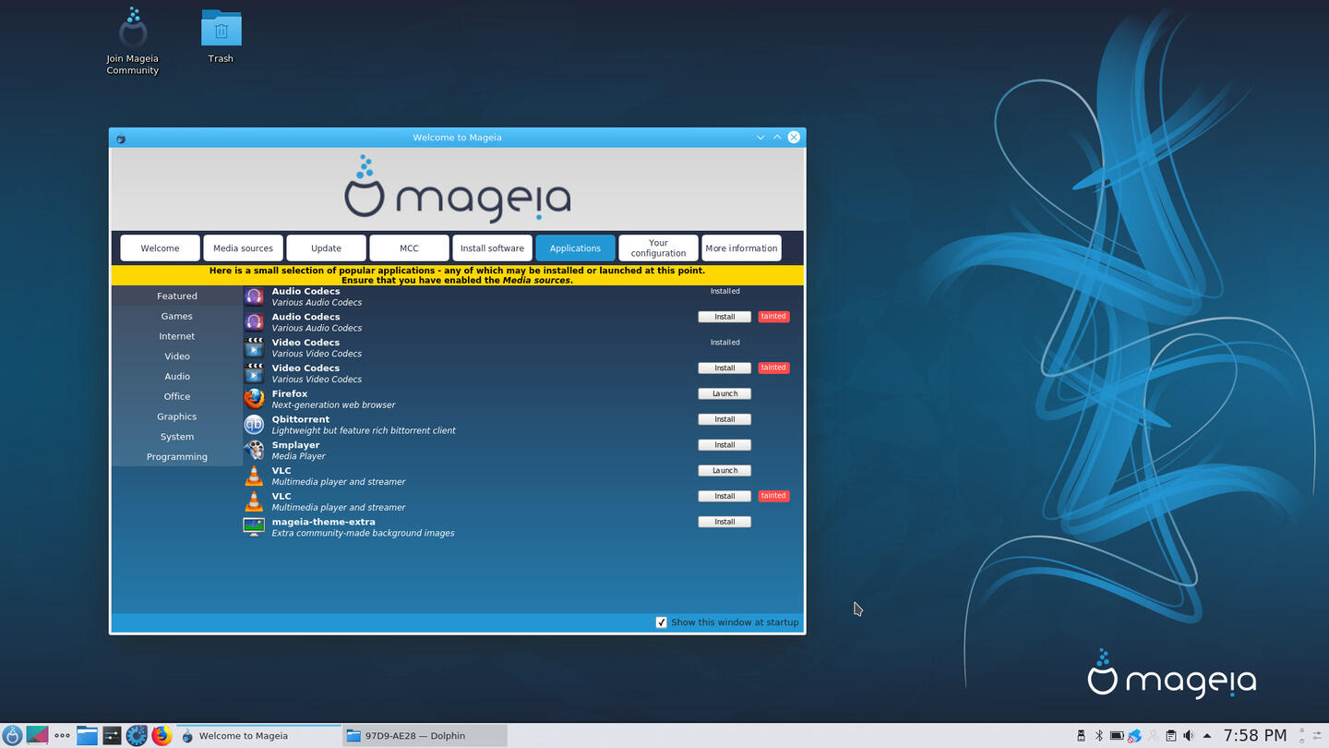Open the Mageia application launcher menu
This screenshot has height=748, width=1329.
click(x=12, y=735)
